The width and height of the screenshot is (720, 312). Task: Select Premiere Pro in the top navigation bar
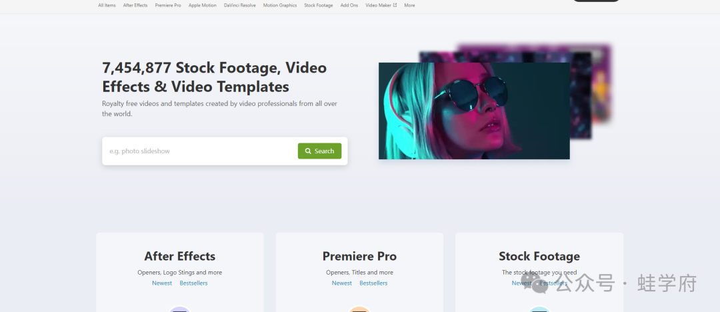[168, 5]
